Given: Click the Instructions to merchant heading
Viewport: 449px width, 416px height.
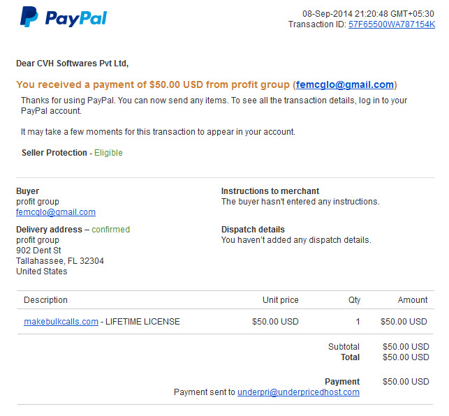Looking at the screenshot, I should point(270,191).
